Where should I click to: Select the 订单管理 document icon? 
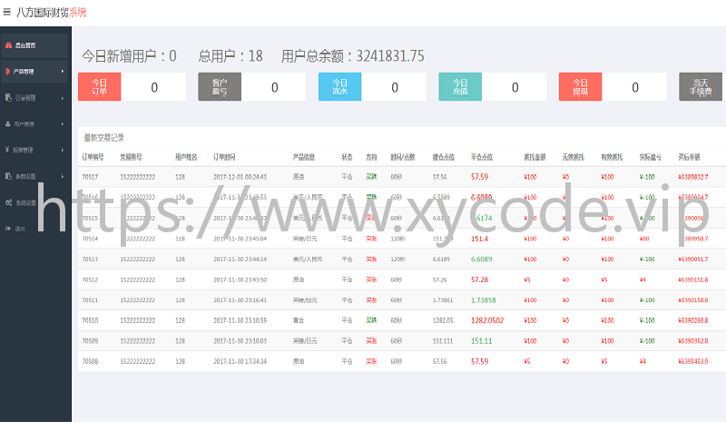pyautogui.click(x=8, y=98)
